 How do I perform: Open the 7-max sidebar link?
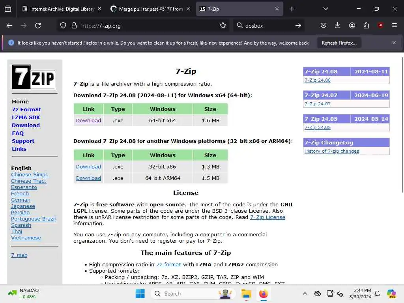point(19,255)
